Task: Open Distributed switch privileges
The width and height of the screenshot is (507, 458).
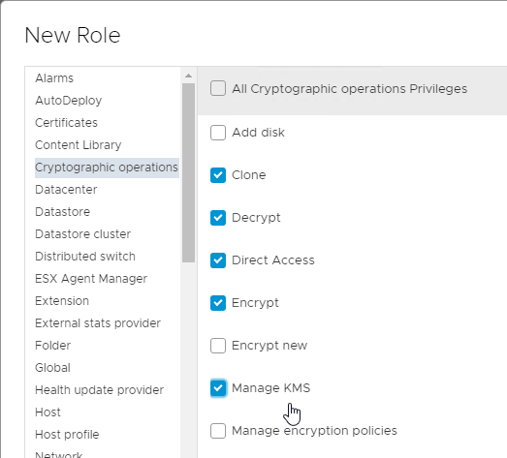Action: 85,257
